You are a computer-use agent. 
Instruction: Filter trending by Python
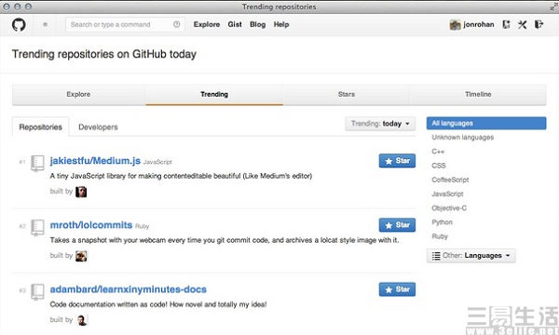coord(442,222)
